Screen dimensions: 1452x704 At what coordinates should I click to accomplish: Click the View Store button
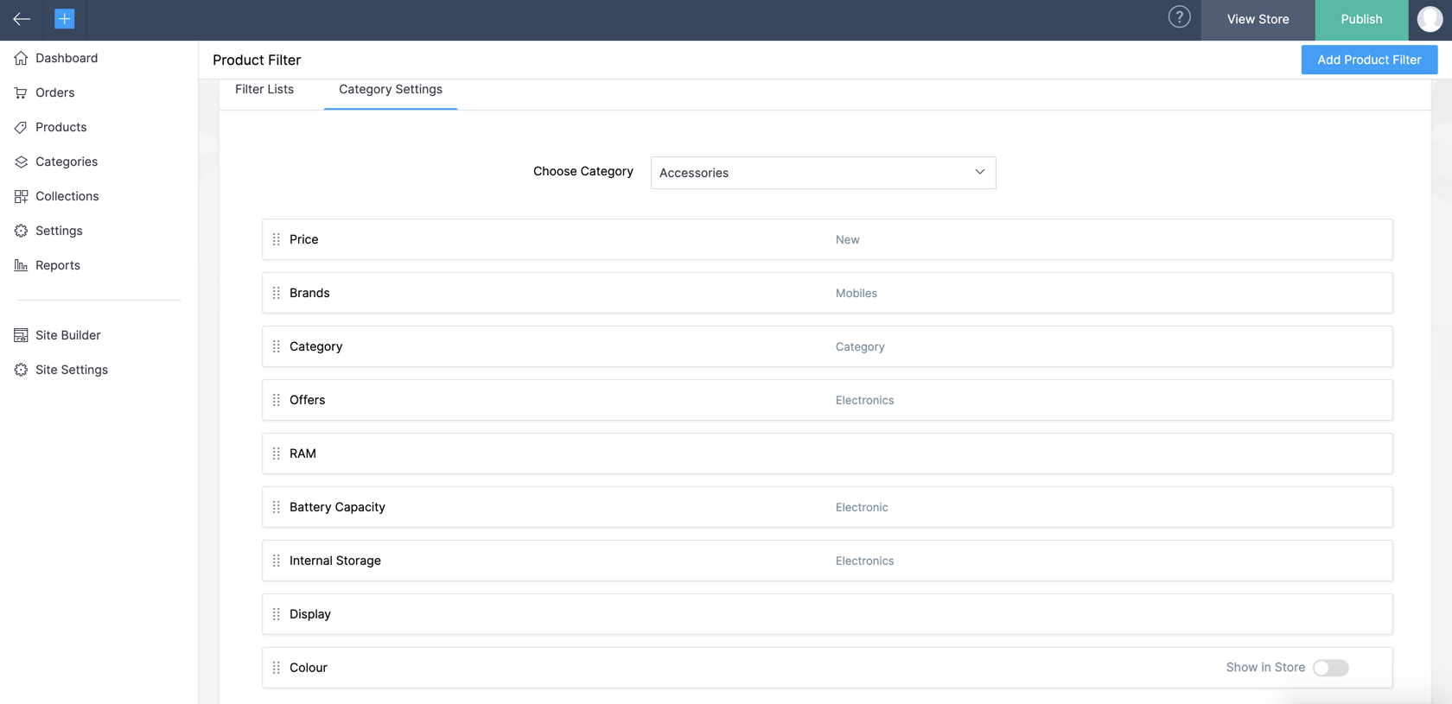(1258, 19)
